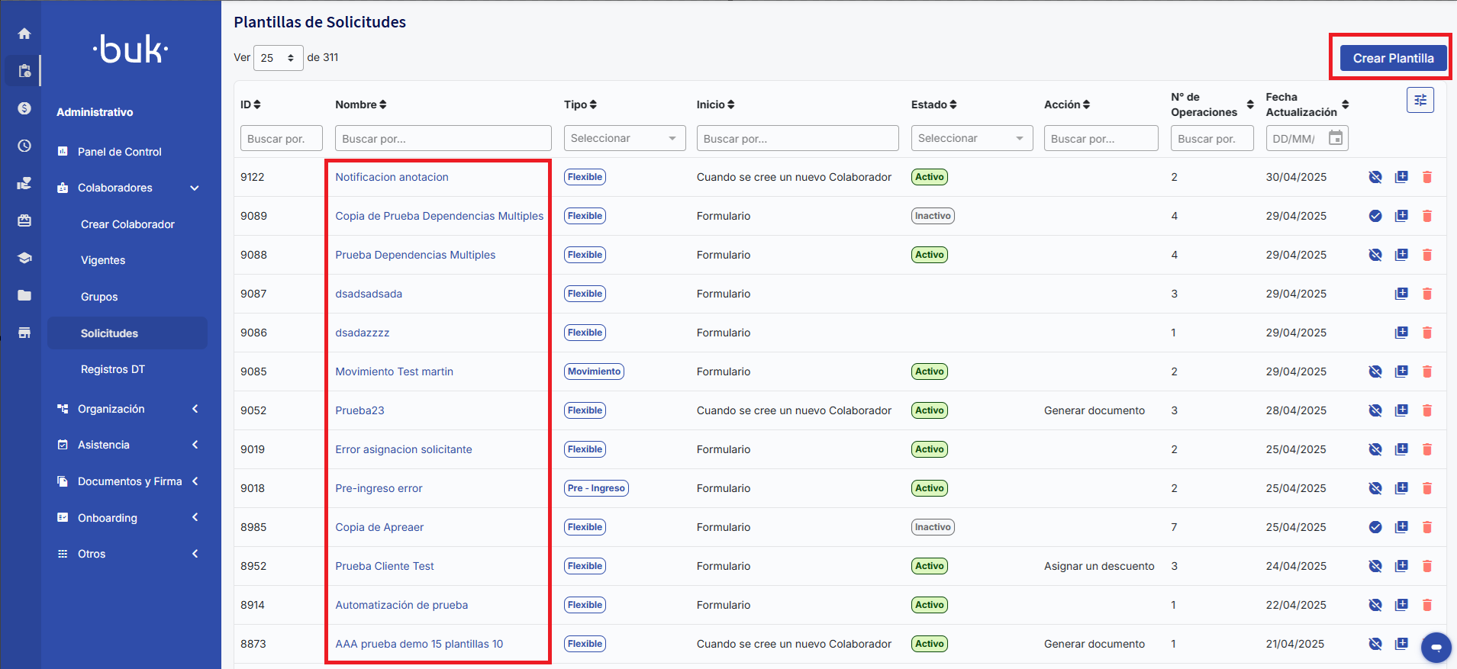1457x669 pixels.
Task: Open the chat support bubble
Action: [x=1436, y=648]
